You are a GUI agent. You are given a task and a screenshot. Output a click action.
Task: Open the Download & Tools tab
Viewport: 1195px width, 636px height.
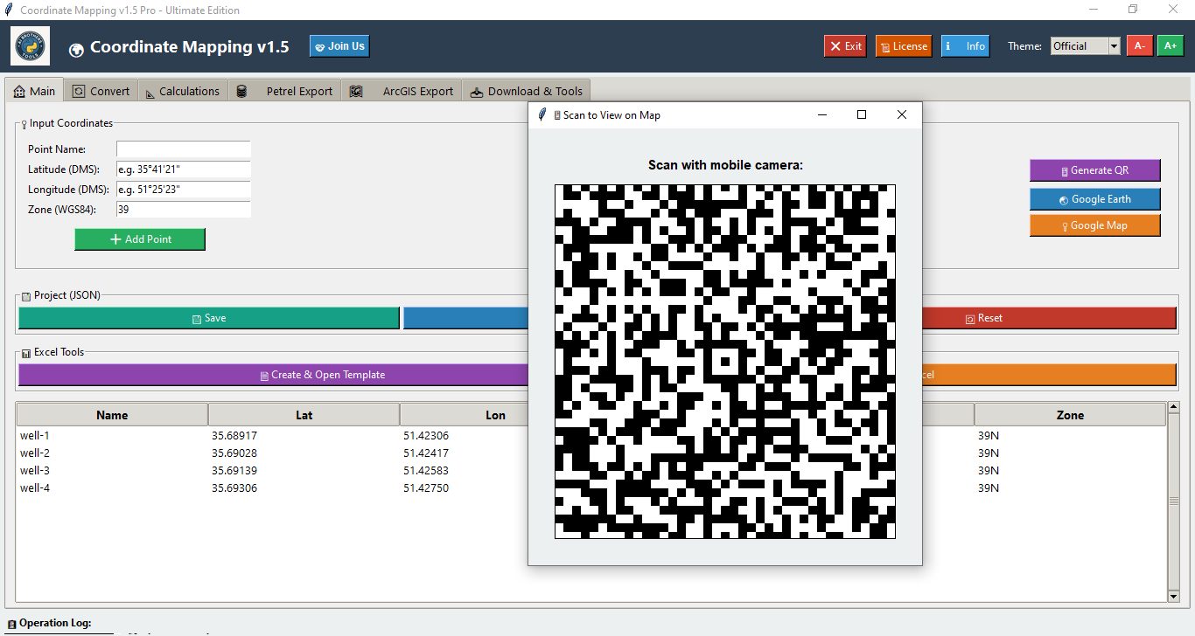click(526, 91)
